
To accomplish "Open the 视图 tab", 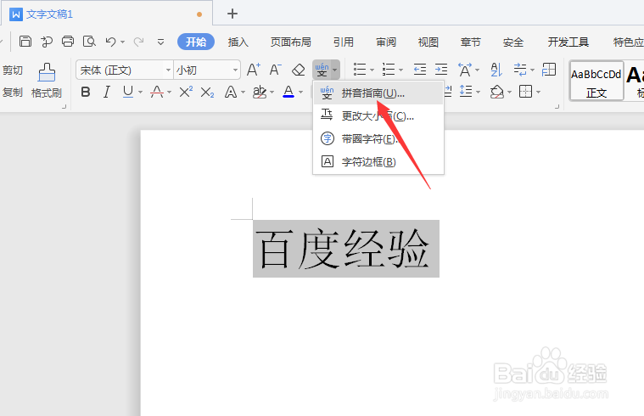I will pyautogui.click(x=428, y=42).
